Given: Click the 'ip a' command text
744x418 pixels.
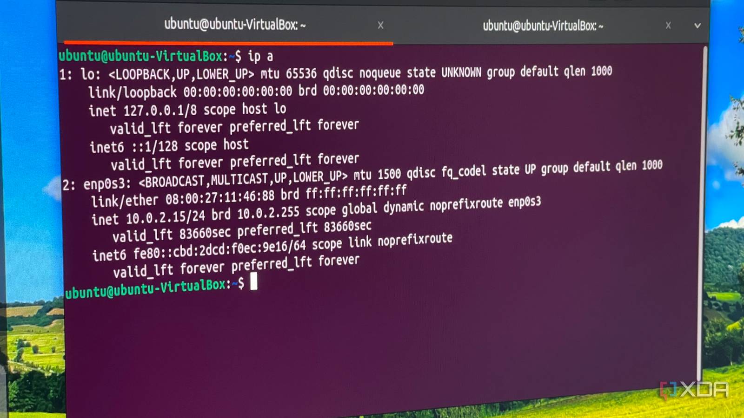Looking at the screenshot, I should (x=260, y=56).
